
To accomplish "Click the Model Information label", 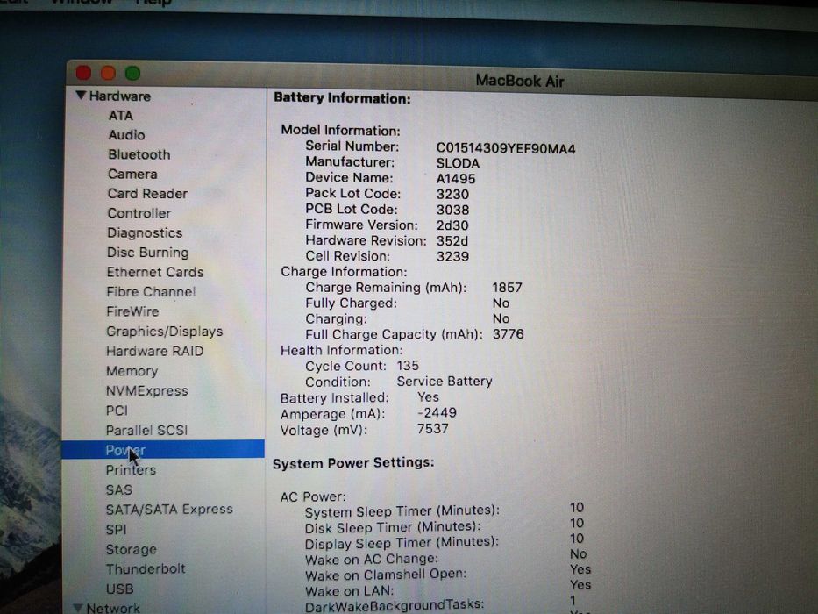I will point(341,130).
